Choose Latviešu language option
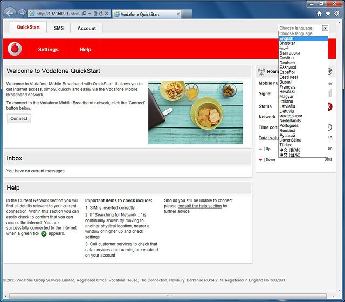Image resolution: width=345 pixels, height=302 pixels. tap(303, 106)
